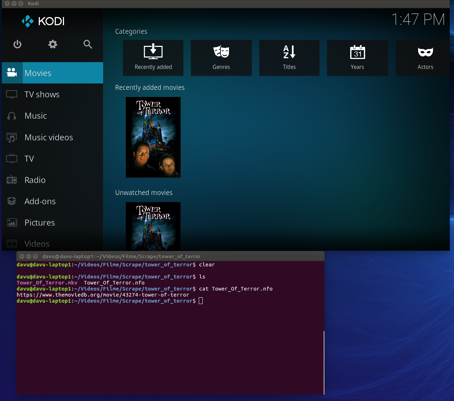
Task: Open TV shows section
Action: coord(53,94)
